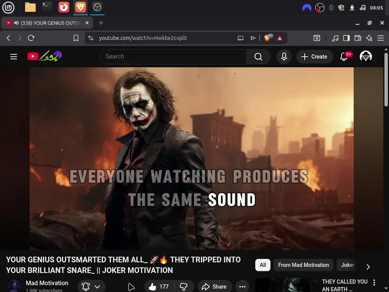Focus the youtube.com address bar
Screen dimensions: 389x292
click(143, 38)
